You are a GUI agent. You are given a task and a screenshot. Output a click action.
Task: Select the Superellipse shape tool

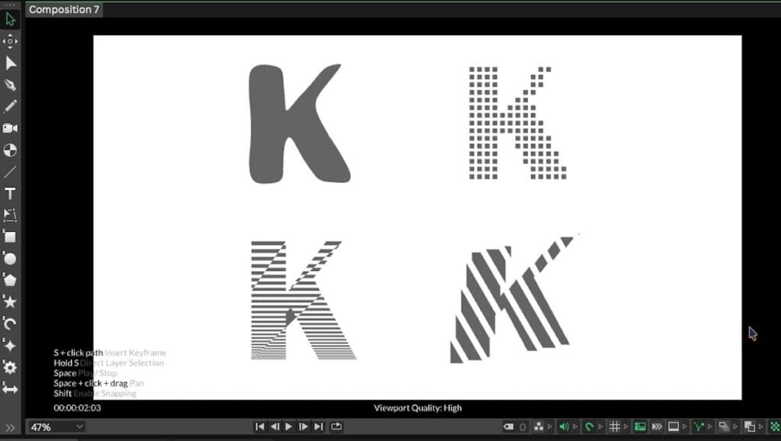pyautogui.click(x=10, y=346)
